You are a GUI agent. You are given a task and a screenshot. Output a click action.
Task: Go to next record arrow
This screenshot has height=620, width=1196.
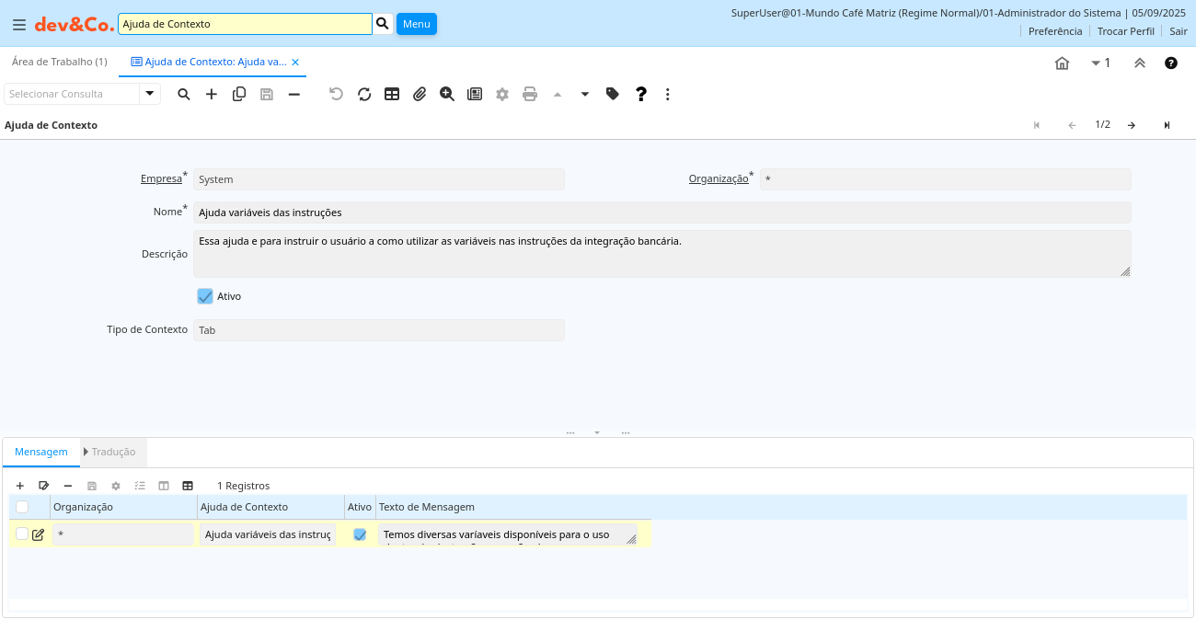[x=1132, y=125]
